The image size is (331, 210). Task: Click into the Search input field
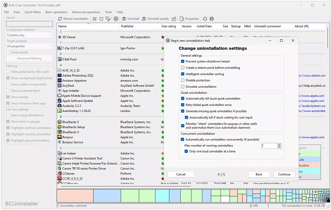click(29, 24)
